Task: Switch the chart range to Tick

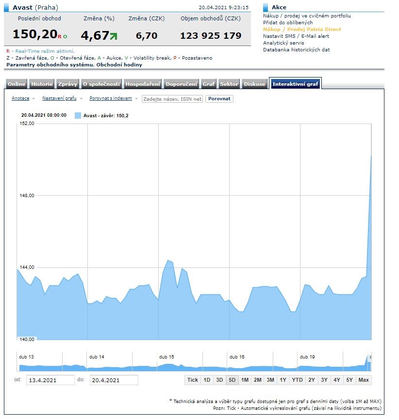Action: click(x=193, y=380)
